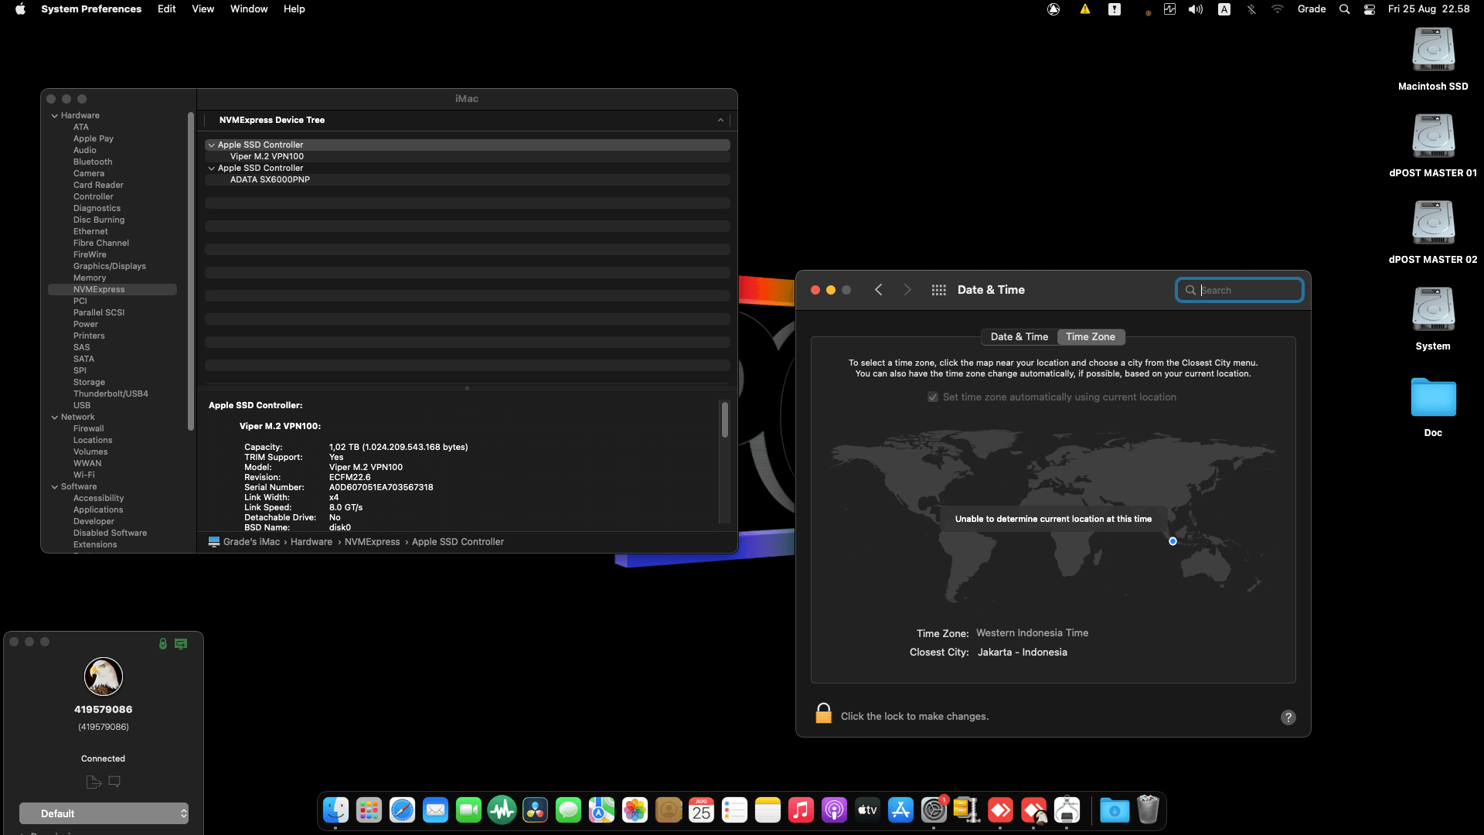Open the chat bubble icon under Connected
This screenshot has height=835, width=1484.
[x=114, y=782]
